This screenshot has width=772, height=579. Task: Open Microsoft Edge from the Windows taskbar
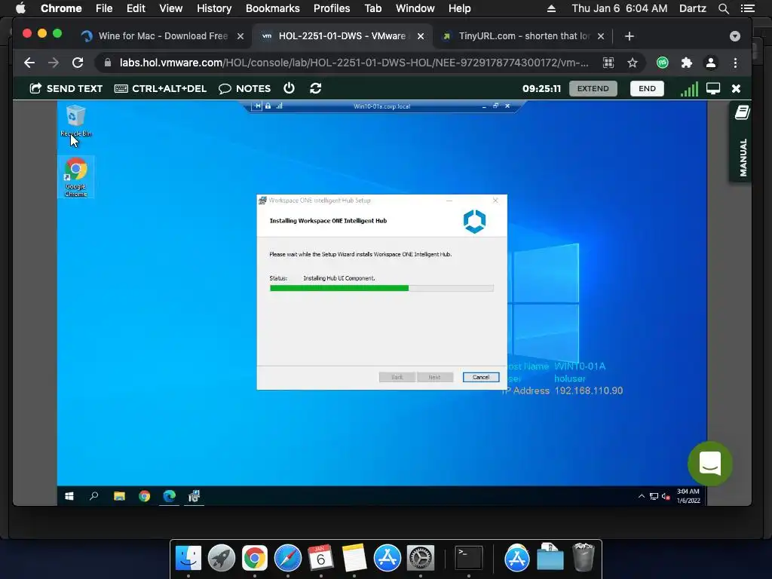[x=169, y=496]
